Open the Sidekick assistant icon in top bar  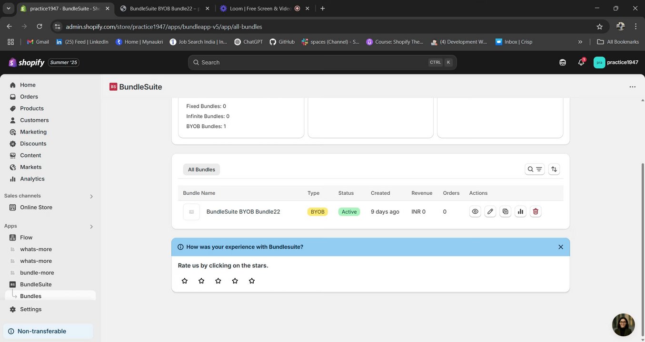point(563,62)
